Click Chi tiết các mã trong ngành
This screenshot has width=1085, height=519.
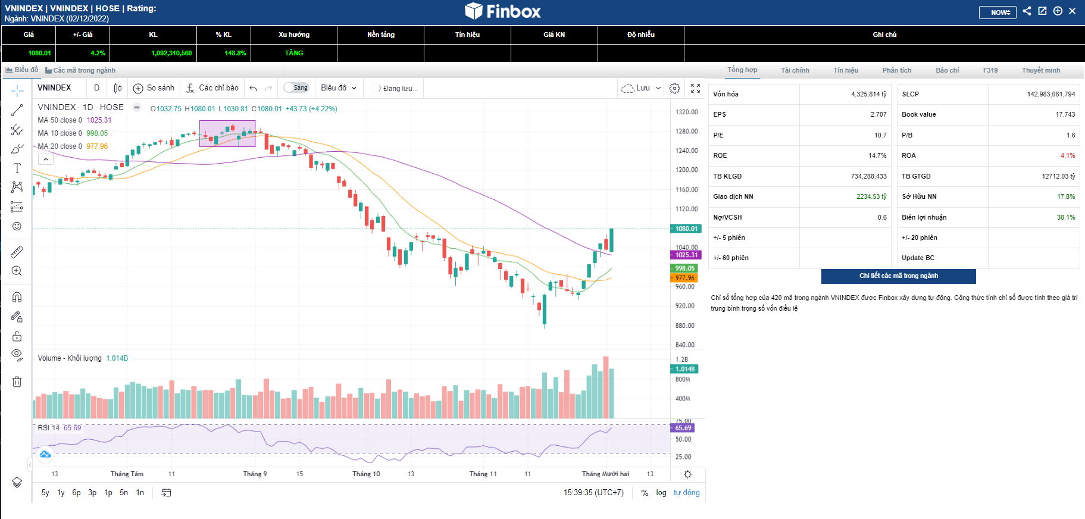click(898, 276)
